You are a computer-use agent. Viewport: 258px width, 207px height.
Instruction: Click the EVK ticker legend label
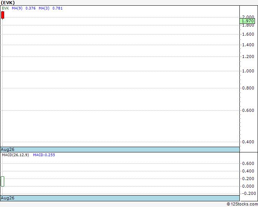click(5, 8)
